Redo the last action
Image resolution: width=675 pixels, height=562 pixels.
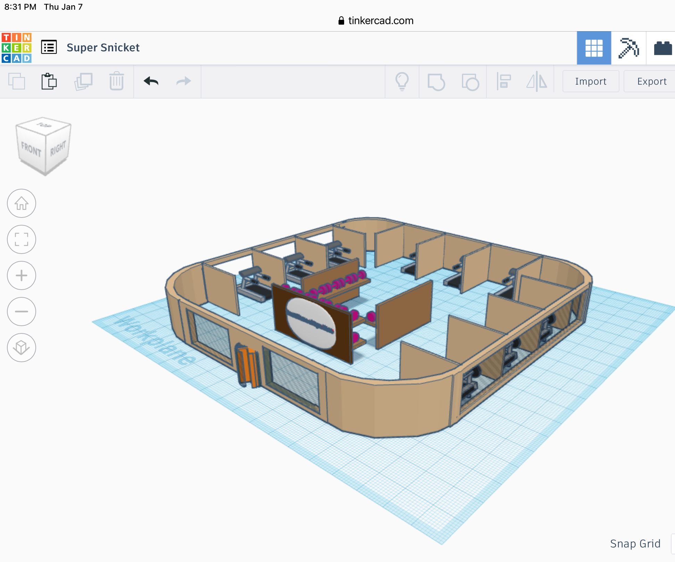click(x=183, y=82)
